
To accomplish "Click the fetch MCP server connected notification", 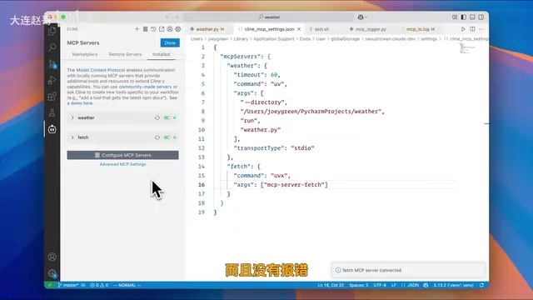I will click(408, 270).
